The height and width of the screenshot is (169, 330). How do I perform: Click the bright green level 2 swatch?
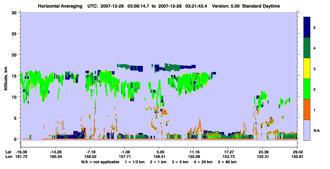(307, 89)
